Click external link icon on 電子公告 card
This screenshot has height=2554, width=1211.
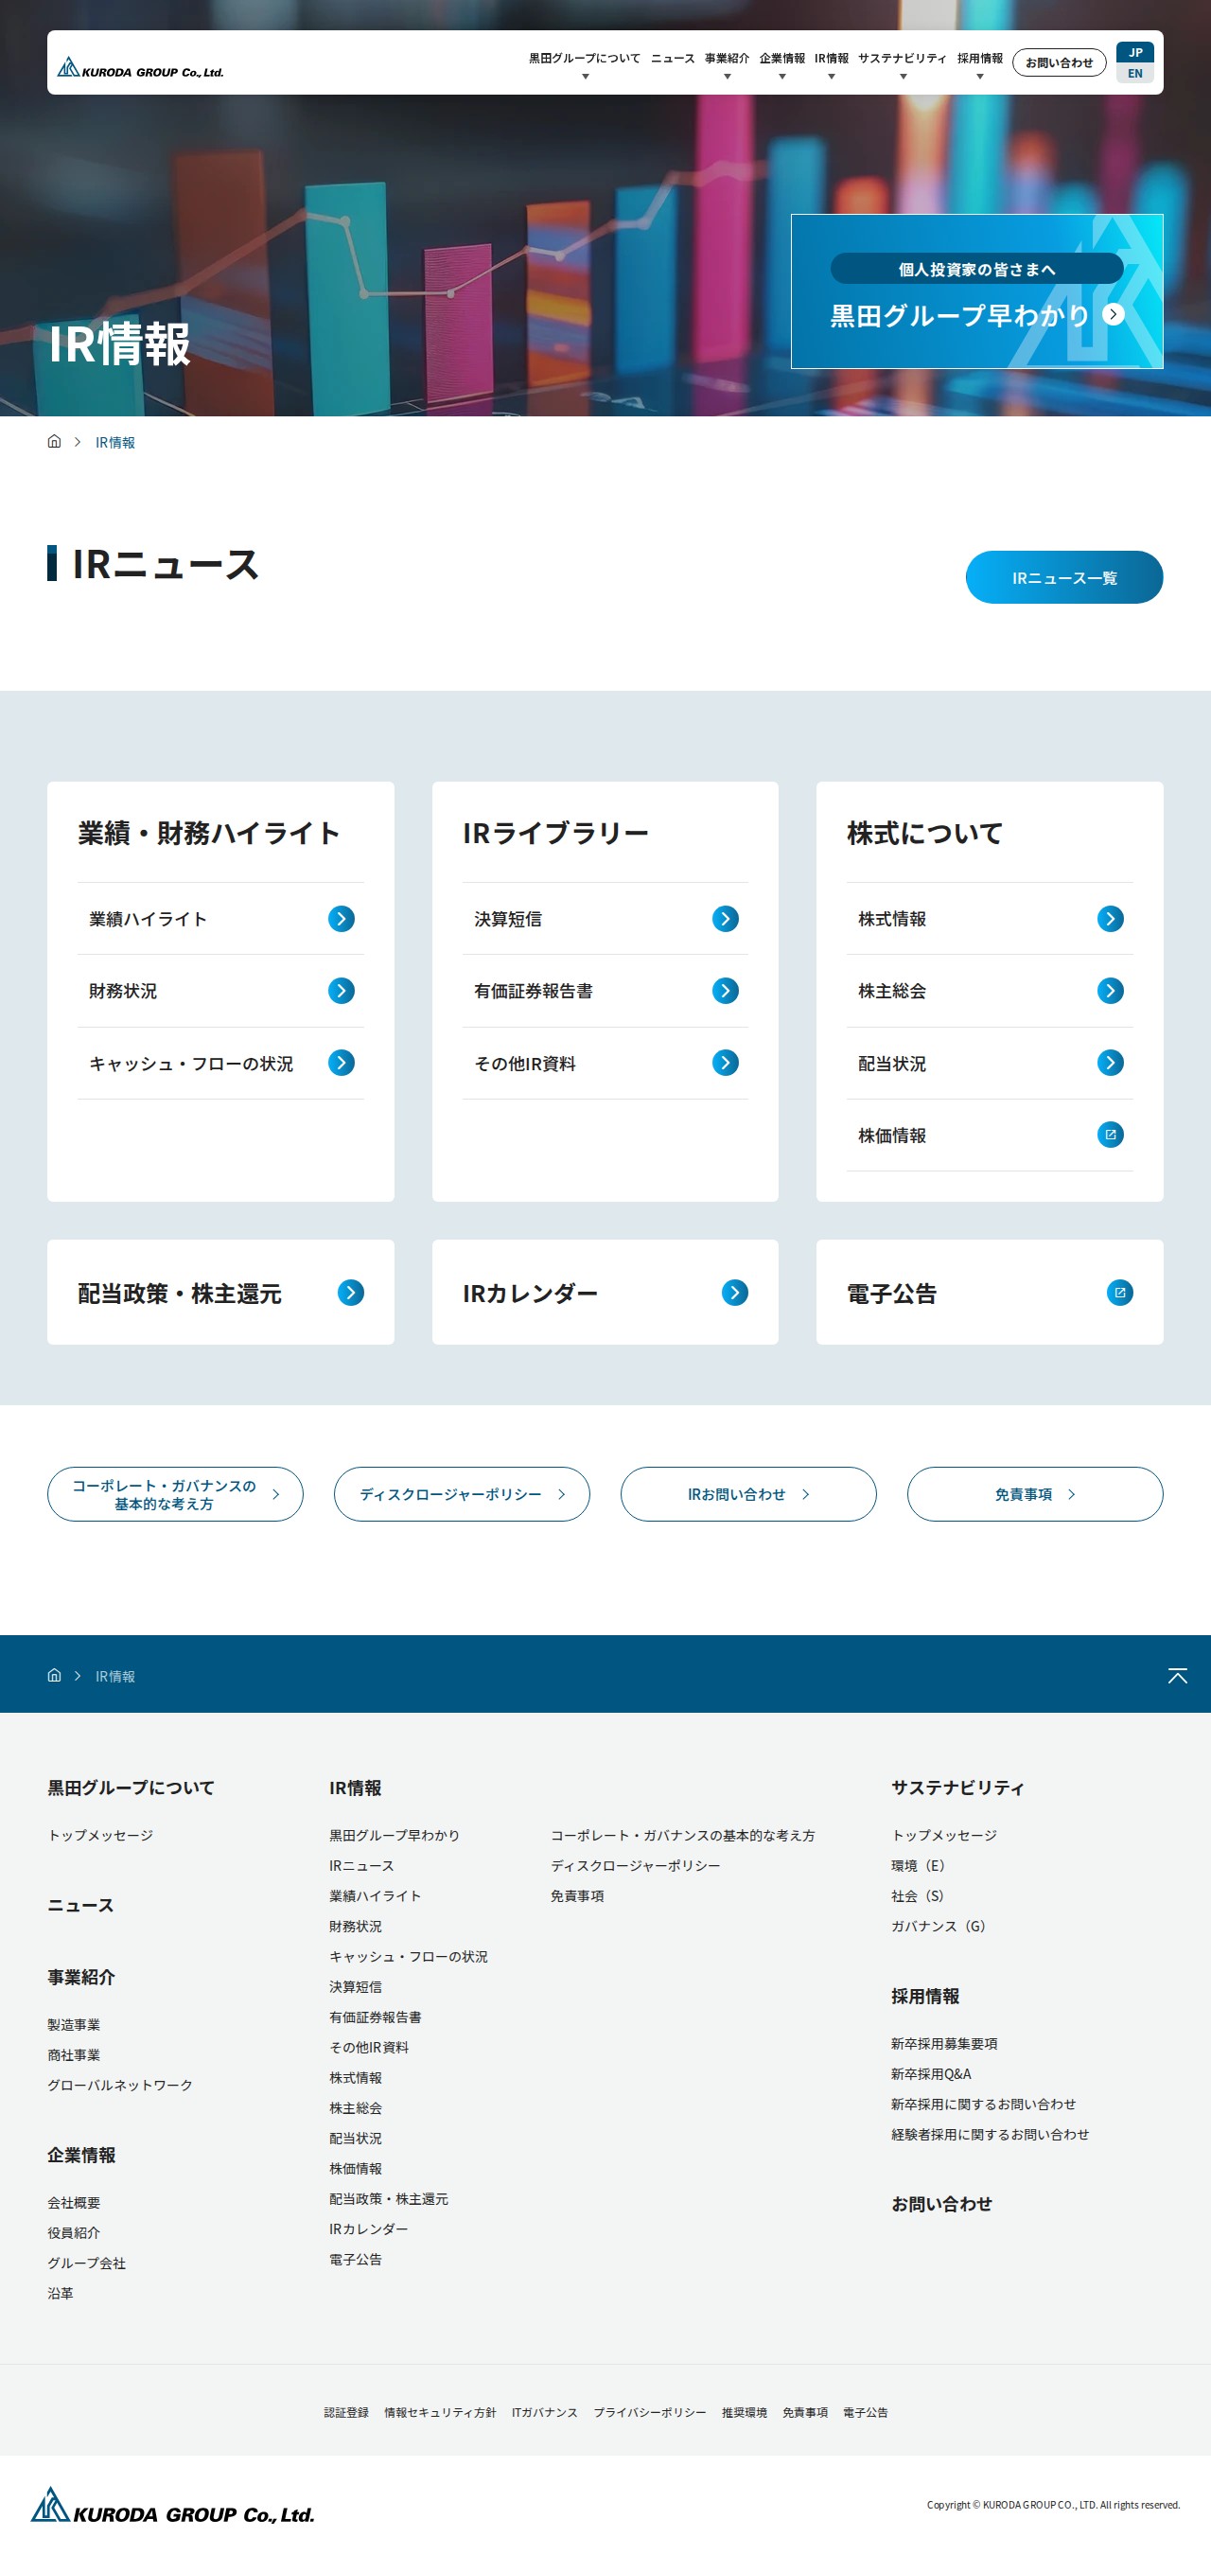point(1120,1293)
